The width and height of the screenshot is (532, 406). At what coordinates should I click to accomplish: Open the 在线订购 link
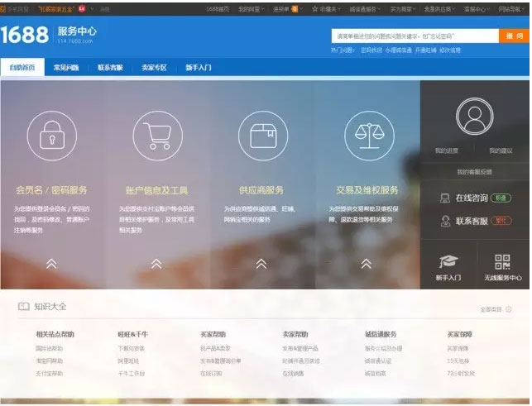click(x=211, y=374)
